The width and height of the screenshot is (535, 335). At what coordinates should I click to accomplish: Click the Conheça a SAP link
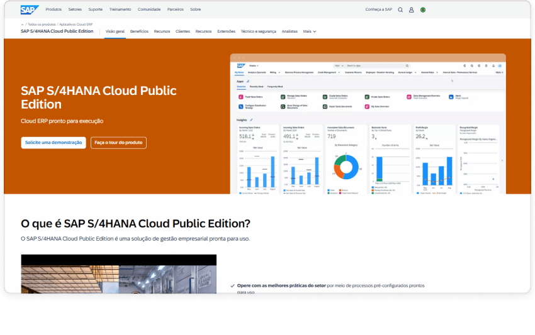[379, 9]
